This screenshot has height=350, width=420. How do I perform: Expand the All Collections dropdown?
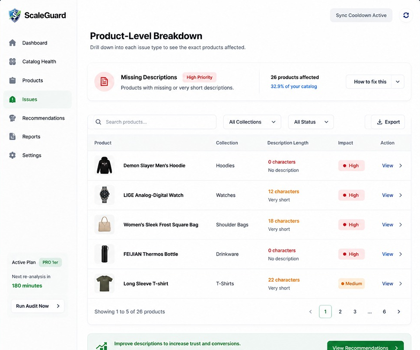[x=252, y=122]
